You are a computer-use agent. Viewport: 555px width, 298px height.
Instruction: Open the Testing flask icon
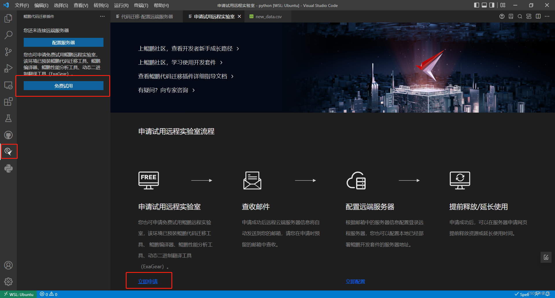(8, 118)
